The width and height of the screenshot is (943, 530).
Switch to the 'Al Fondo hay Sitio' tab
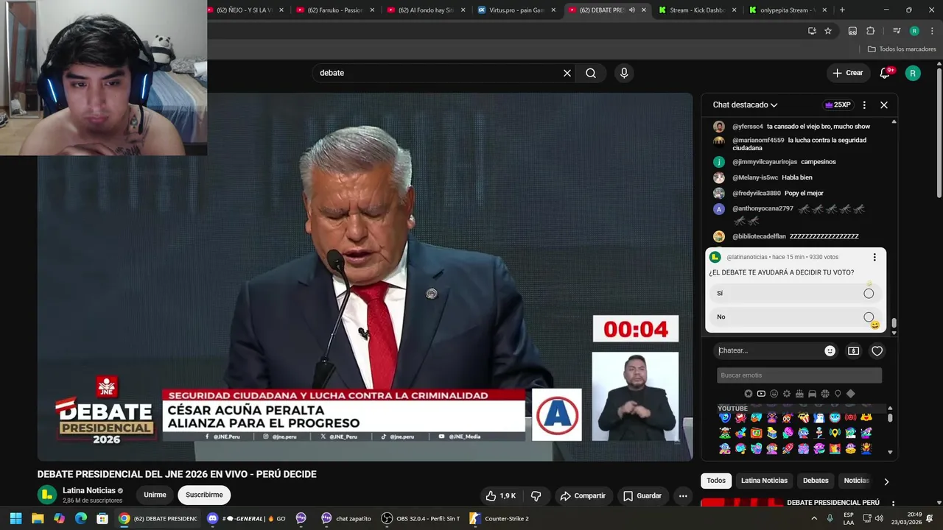coord(426,10)
